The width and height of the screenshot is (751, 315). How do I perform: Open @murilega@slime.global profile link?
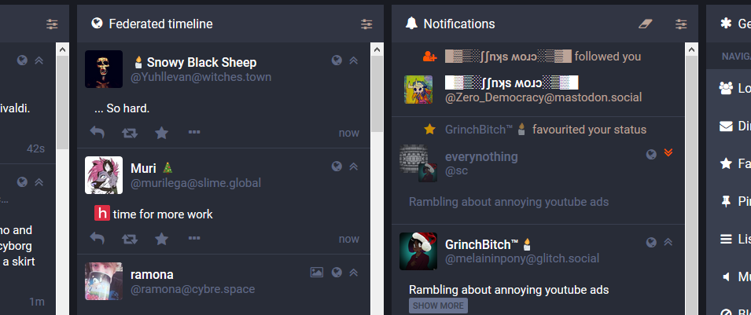[196, 183]
